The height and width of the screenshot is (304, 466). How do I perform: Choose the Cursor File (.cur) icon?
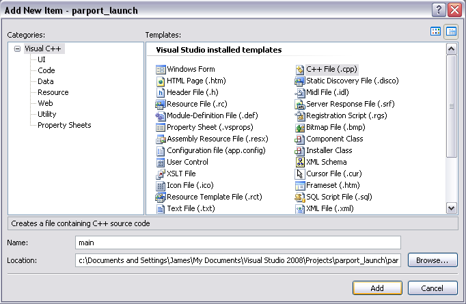pyautogui.click(x=300, y=174)
